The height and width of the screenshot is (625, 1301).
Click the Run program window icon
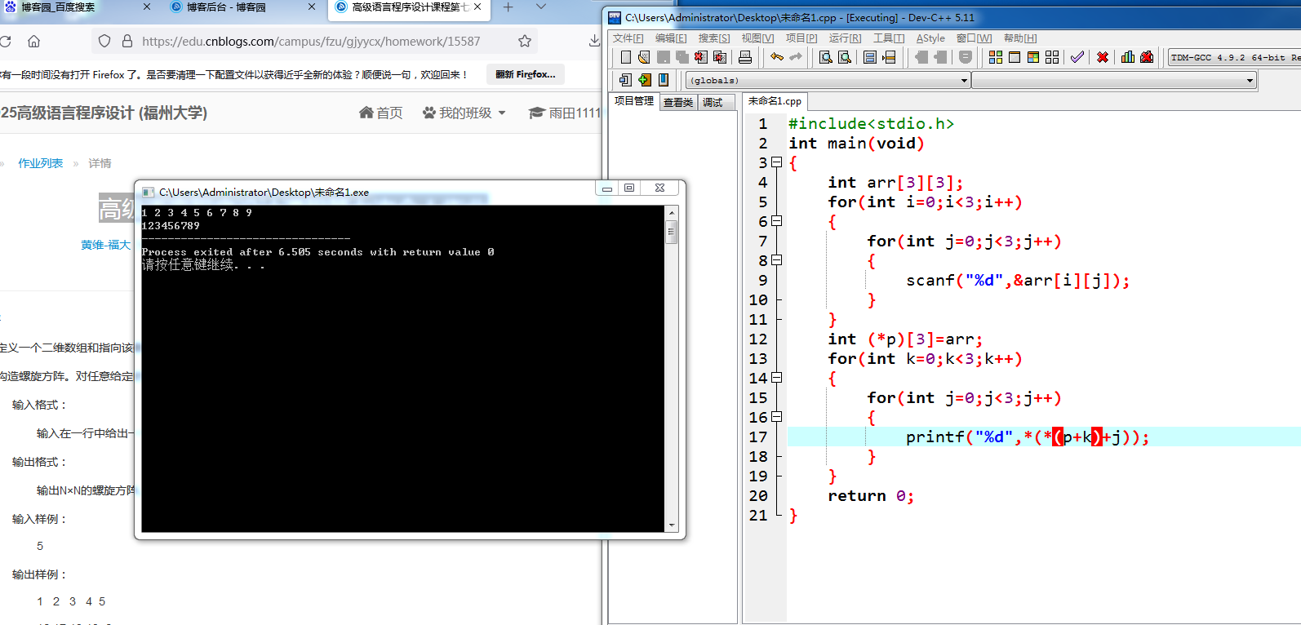point(1015,57)
